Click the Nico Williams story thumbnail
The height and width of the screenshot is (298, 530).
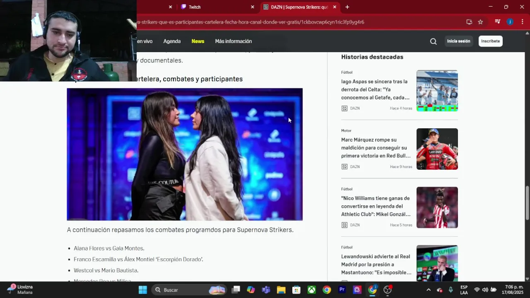(x=437, y=207)
